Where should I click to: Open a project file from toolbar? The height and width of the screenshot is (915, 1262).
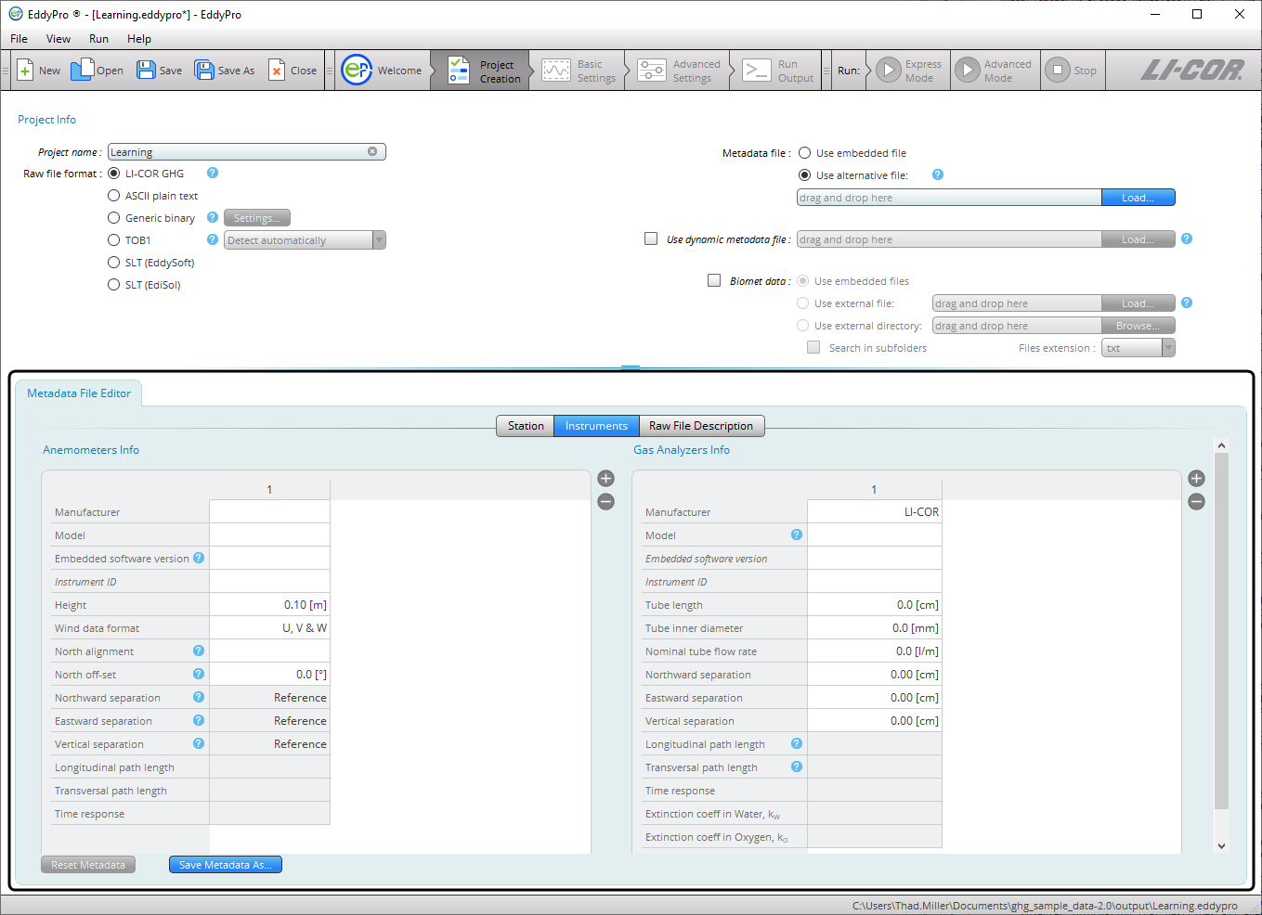point(97,71)
